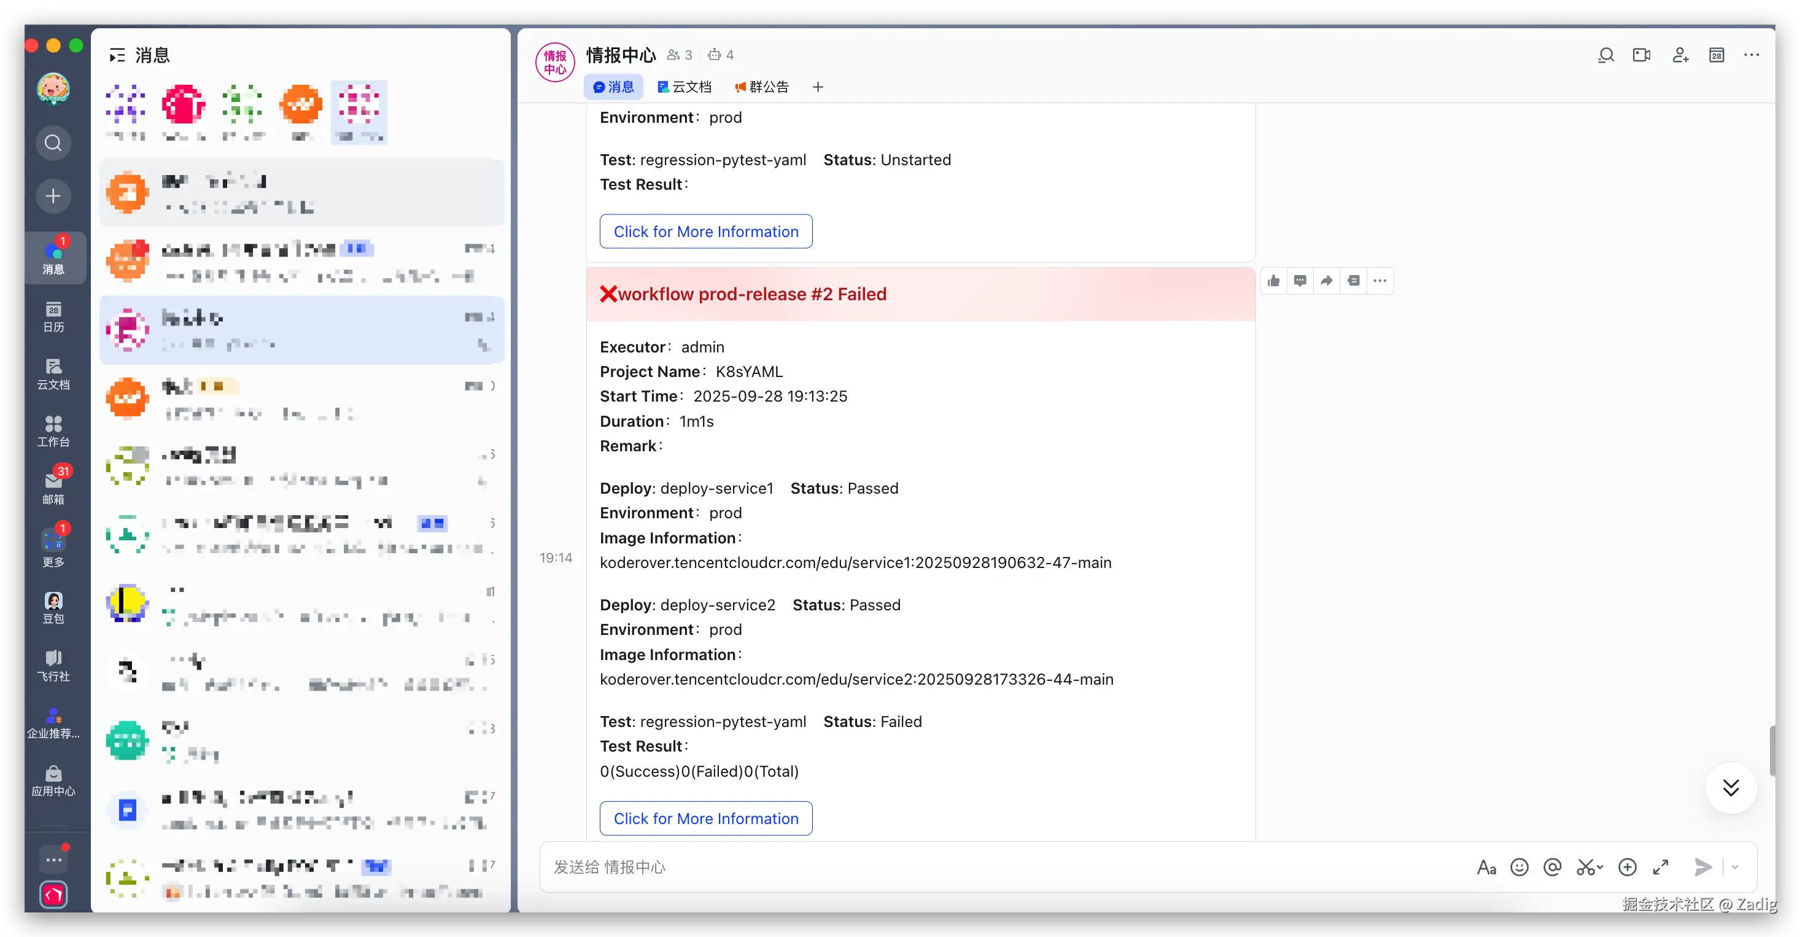Start a video meeting from chat header
Screen dimensions: 1800x937
pyautogui.click(x=1642, y=55)
